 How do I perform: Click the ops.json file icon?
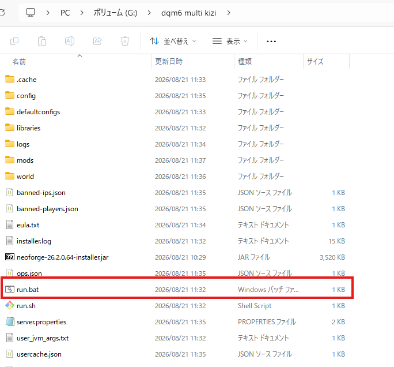(x=10, y=273)
